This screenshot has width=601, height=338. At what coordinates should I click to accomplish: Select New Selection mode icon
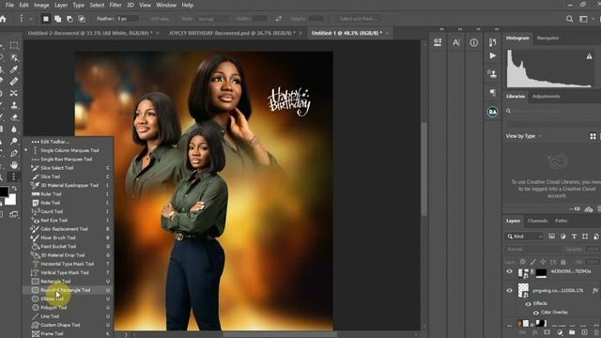(46, 19)
